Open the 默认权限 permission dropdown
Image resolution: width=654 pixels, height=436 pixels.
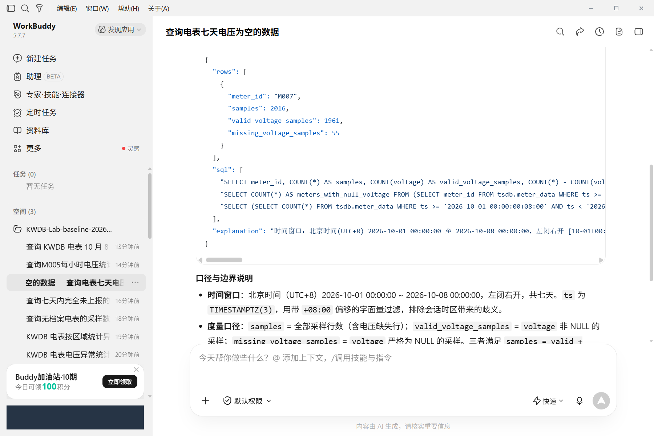[x=247, y=401]
